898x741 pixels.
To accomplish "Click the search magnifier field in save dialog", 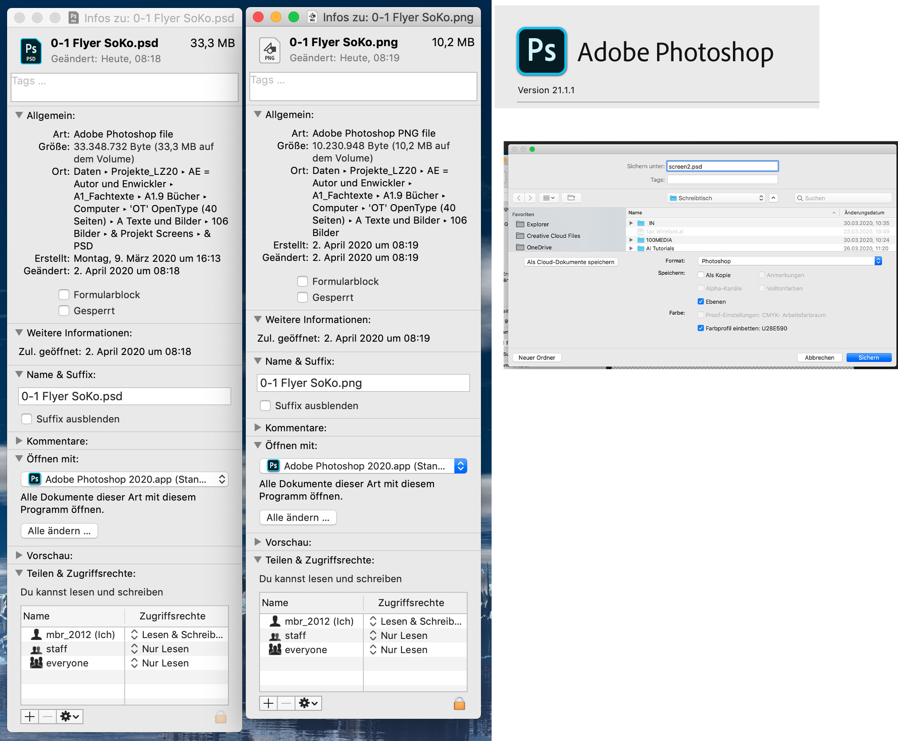I will click(843, 198).
